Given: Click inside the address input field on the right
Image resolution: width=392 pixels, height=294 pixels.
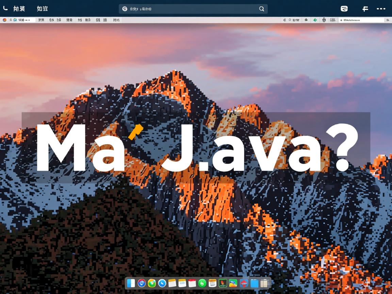Looking at the screenshot, I should [361, 20].
